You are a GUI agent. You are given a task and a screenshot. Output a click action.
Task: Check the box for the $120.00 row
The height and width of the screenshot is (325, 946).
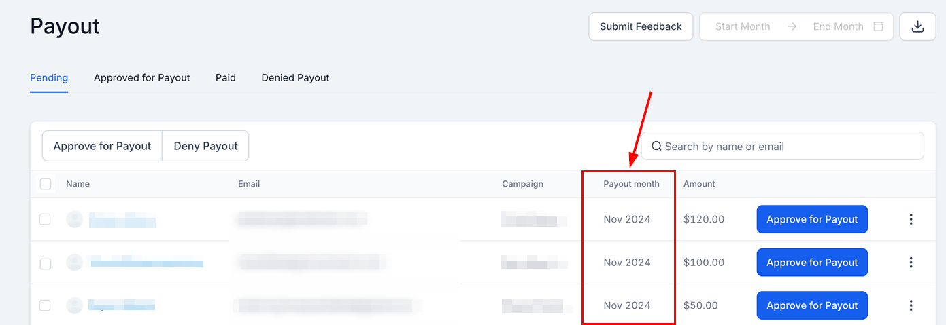click(45, 219)
